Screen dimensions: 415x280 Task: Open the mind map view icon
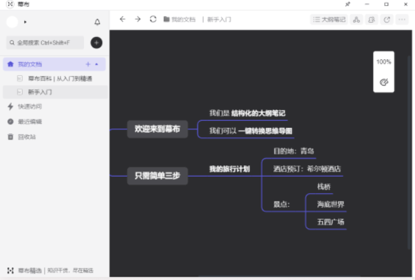[x=356, y=20]
